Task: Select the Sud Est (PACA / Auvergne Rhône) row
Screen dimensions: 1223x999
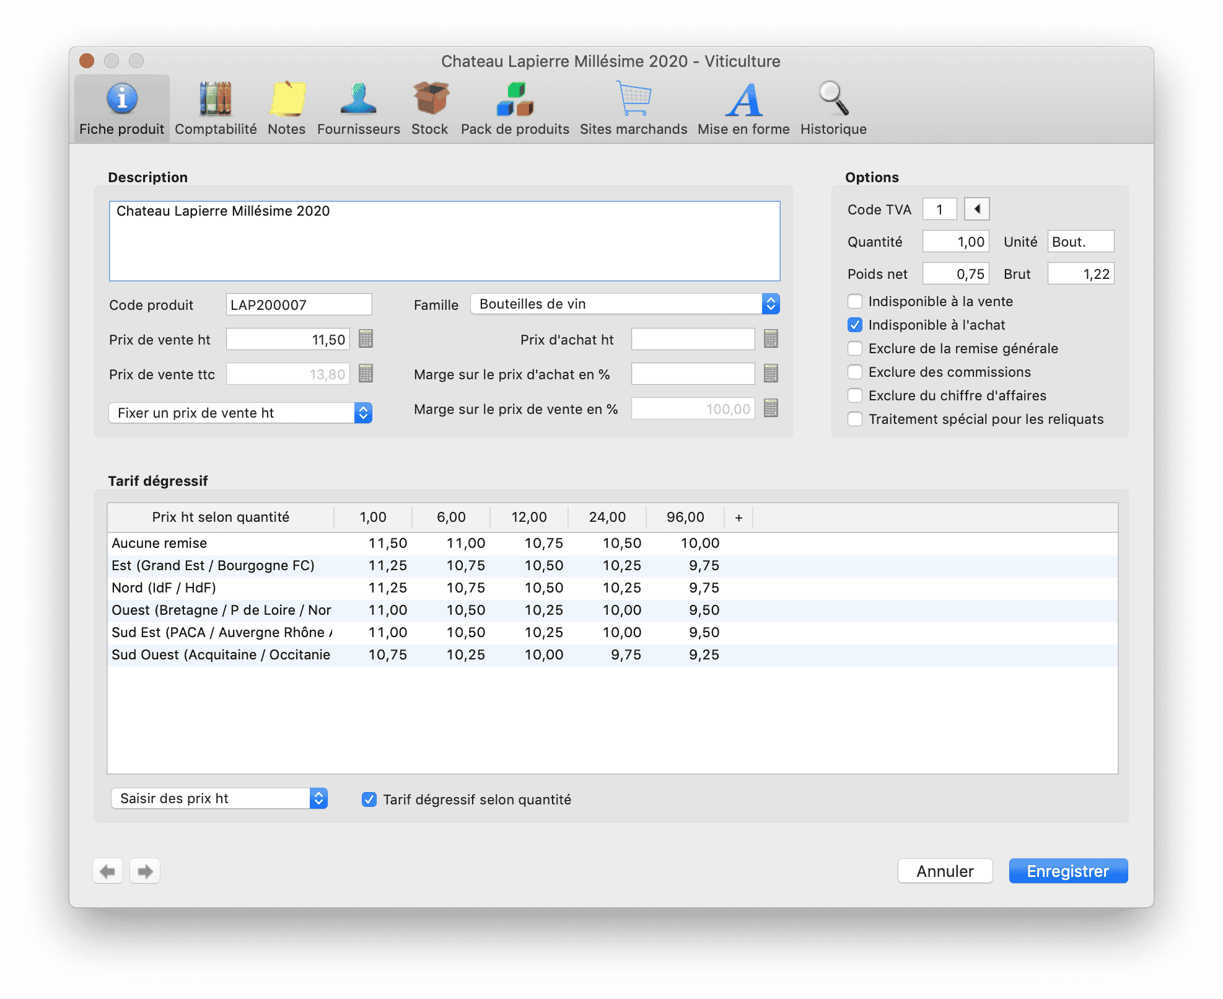Action: pos(613,633)
